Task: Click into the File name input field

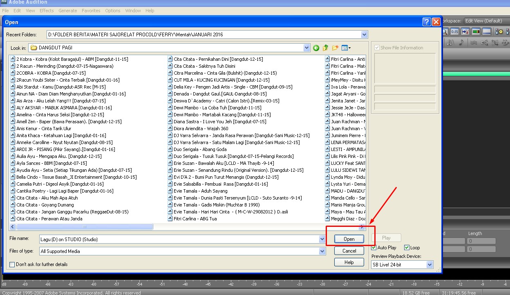Action: (x=179, y=239)
